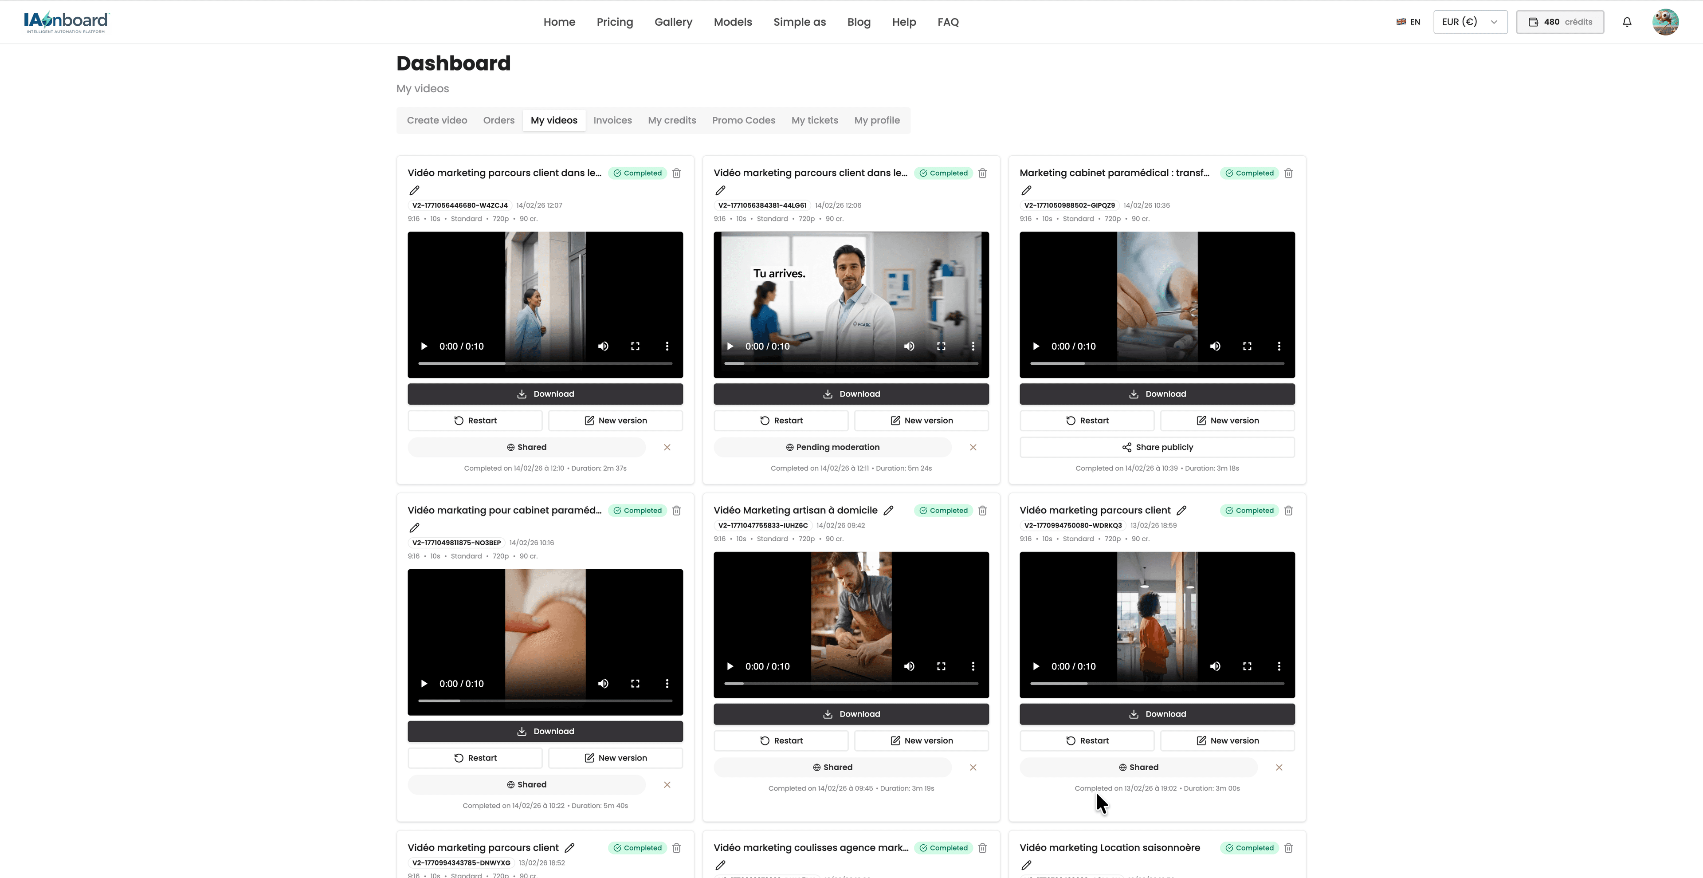Click the 480 crédits balance indicator
The height and width of the screenshot is (878, 1703).
coord(1560,21)
